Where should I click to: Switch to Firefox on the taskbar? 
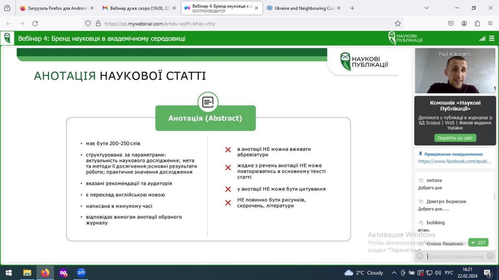coord(45,273)
